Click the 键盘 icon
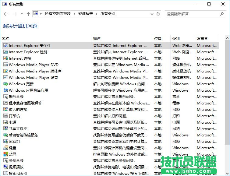230x176 pixels. click(6, 148)
